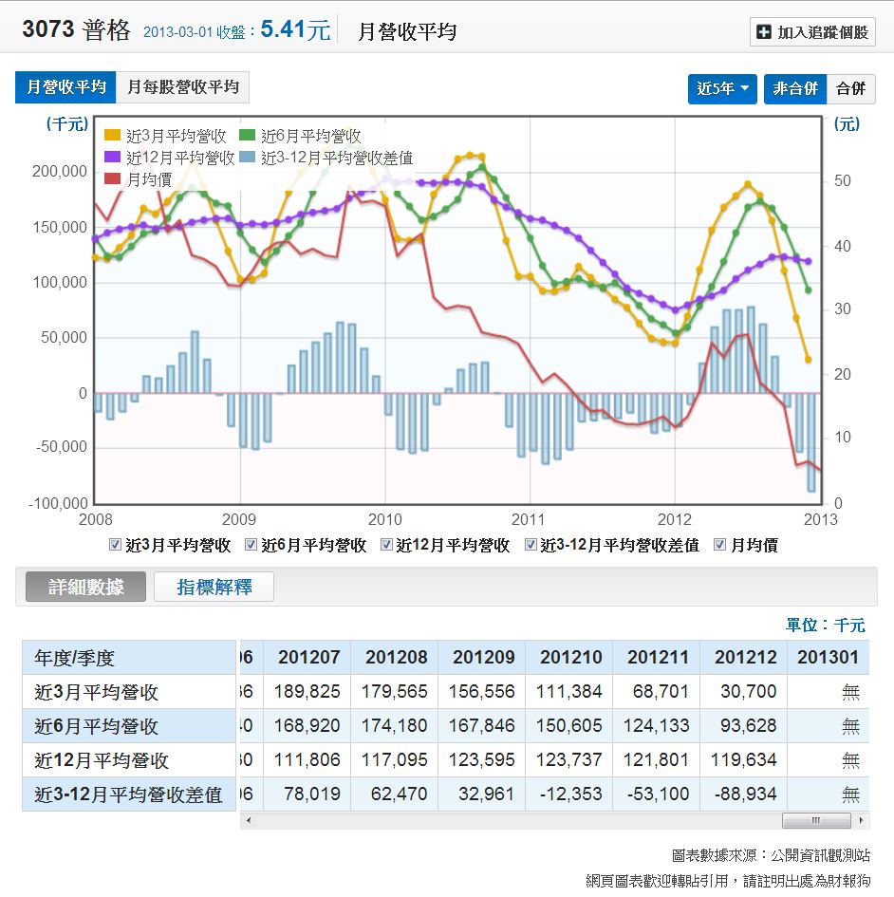Open the 近5年 period dropdown
The image size is (894, 897).
pos(722,88)
